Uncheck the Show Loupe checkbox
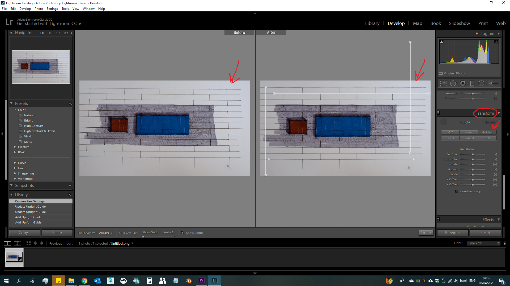Image resolution: width=510 pixels, height=286 pixels. pyautogui.click(x=183, y=232)
